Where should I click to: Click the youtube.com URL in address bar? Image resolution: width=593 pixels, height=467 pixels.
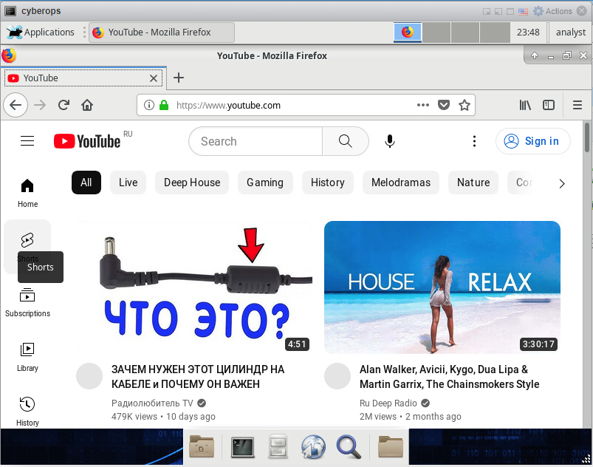228,105
